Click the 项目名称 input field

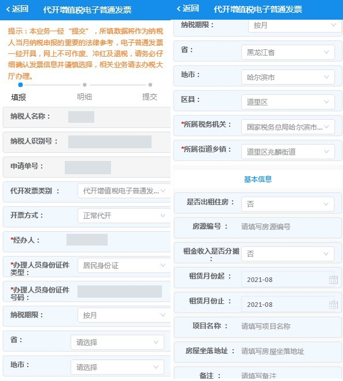(289, 326)
